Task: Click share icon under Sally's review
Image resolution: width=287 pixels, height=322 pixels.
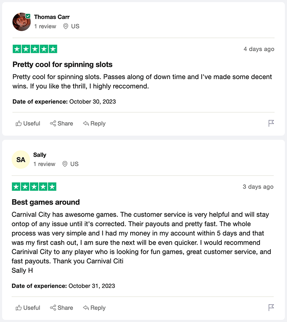Action: [53, 308]
